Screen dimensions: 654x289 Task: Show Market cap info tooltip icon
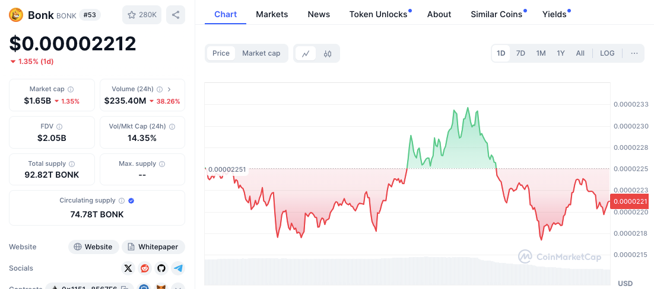pyautogui.click(x=71, y=89)
